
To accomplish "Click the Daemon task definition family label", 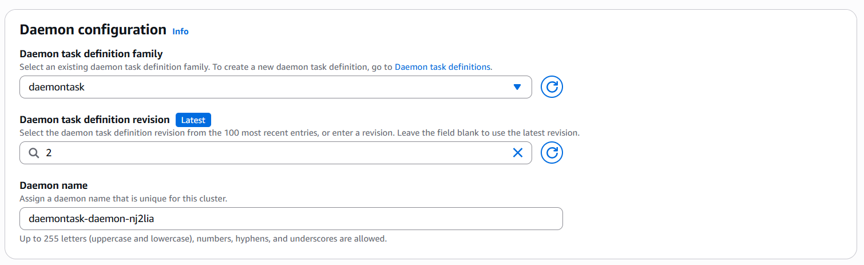I will pos(91,54).
